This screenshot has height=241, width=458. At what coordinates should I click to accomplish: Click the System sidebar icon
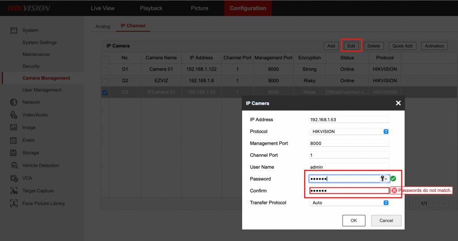click(x=14, y=30)
